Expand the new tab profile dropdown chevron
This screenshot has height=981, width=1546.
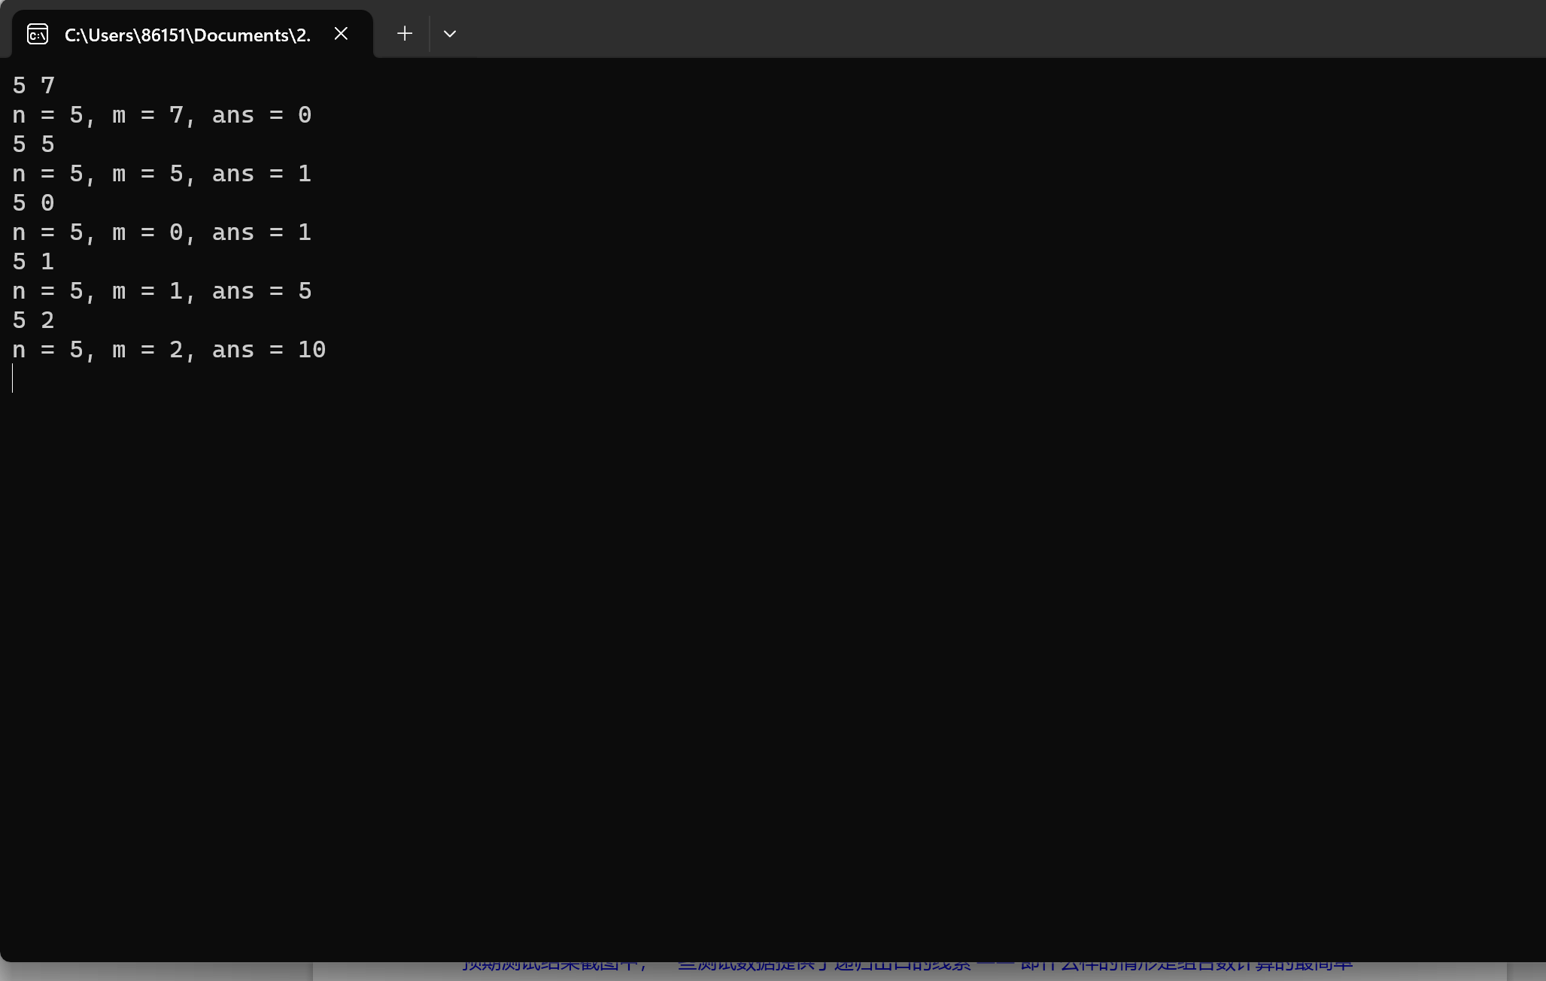coord(450,34)
